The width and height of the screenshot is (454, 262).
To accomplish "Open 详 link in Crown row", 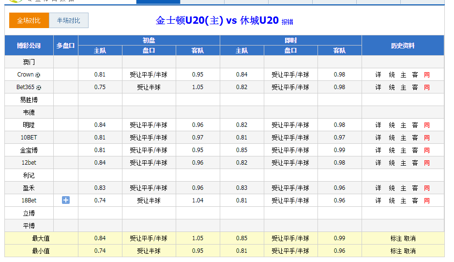I will 378,75.
